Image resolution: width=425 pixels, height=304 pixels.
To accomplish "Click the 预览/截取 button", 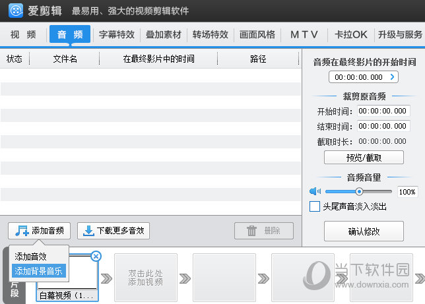I will 364,158.
